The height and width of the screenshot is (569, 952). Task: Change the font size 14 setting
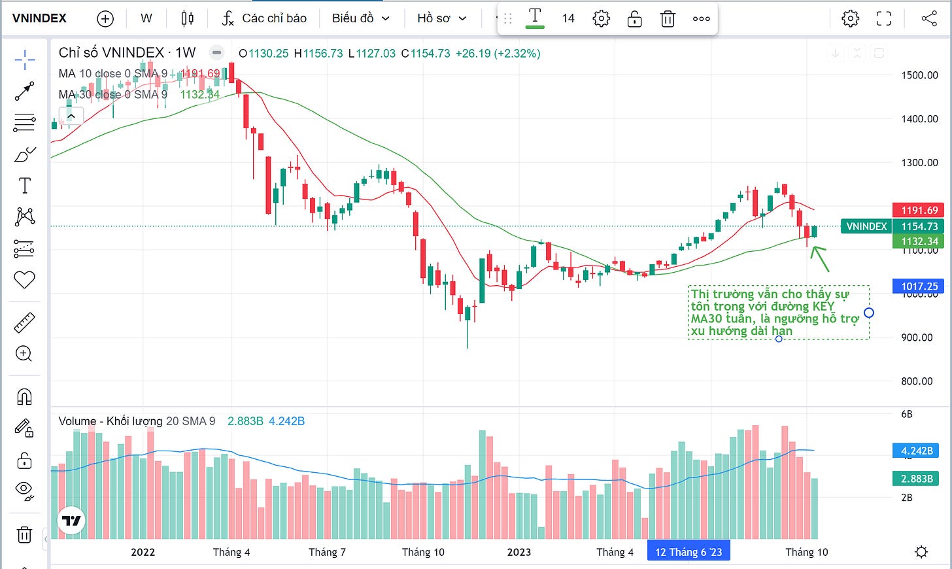click(x=568, y=18)
